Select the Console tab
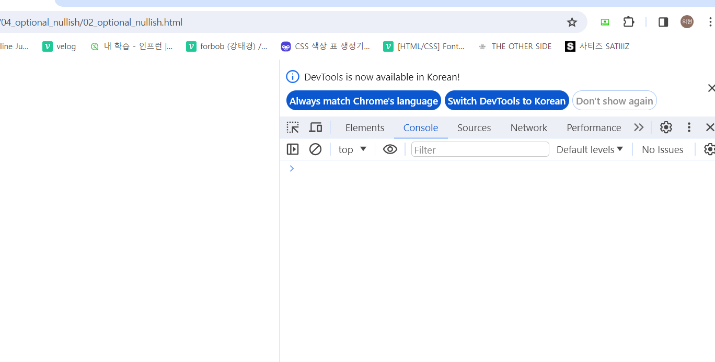Screen dimensions: 715x362 pos(421,128)
